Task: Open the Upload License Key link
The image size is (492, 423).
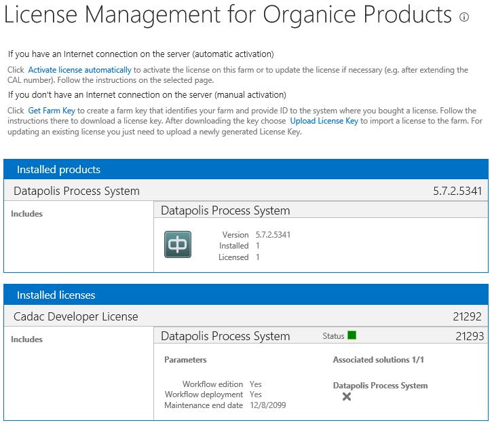Action: point(324,121)
